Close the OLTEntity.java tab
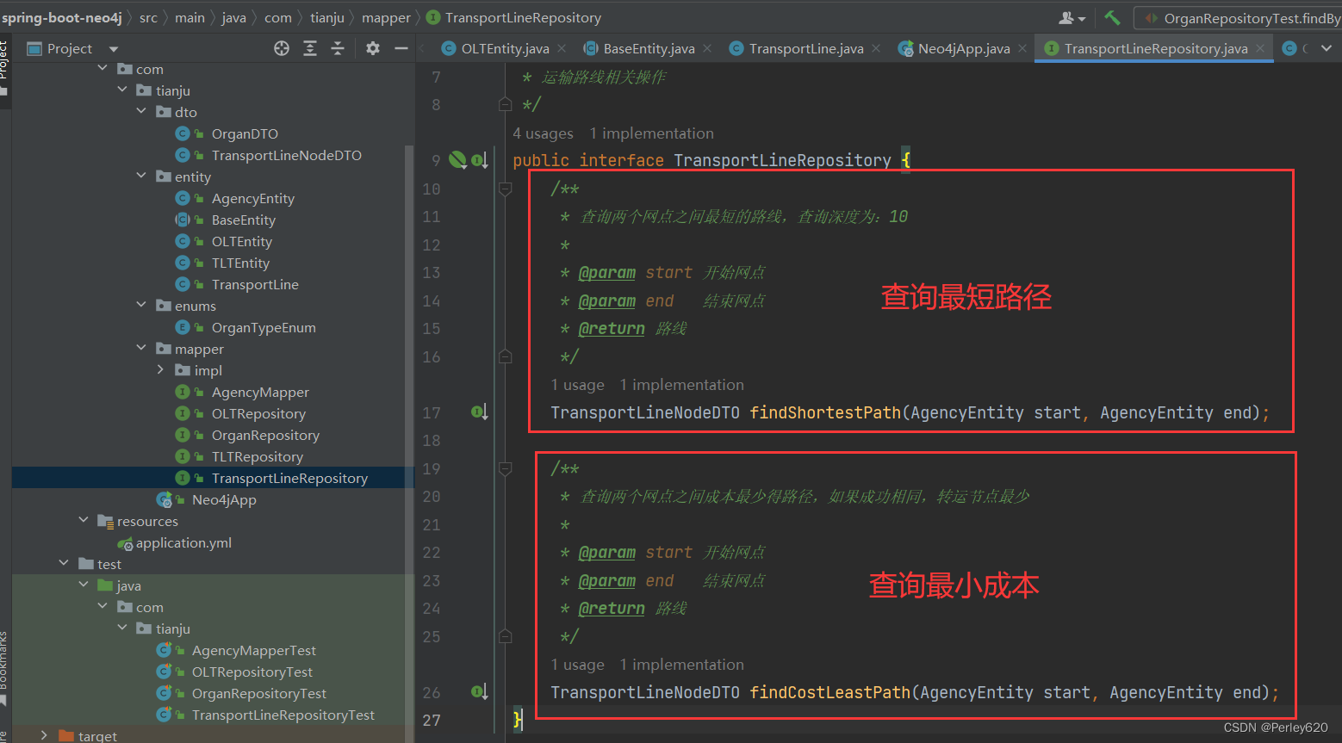This screenshot has width=1342, height=743. (x=562, y=48)
